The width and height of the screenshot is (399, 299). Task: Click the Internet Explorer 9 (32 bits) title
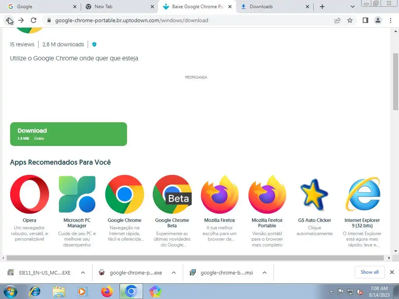(362, 223)
